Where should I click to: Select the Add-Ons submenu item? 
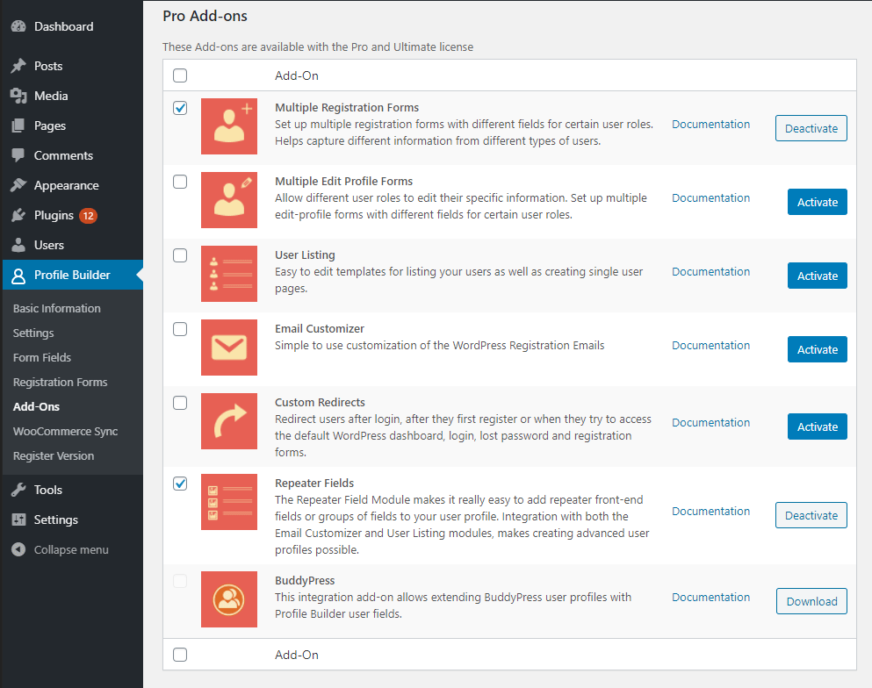(36, 407)
